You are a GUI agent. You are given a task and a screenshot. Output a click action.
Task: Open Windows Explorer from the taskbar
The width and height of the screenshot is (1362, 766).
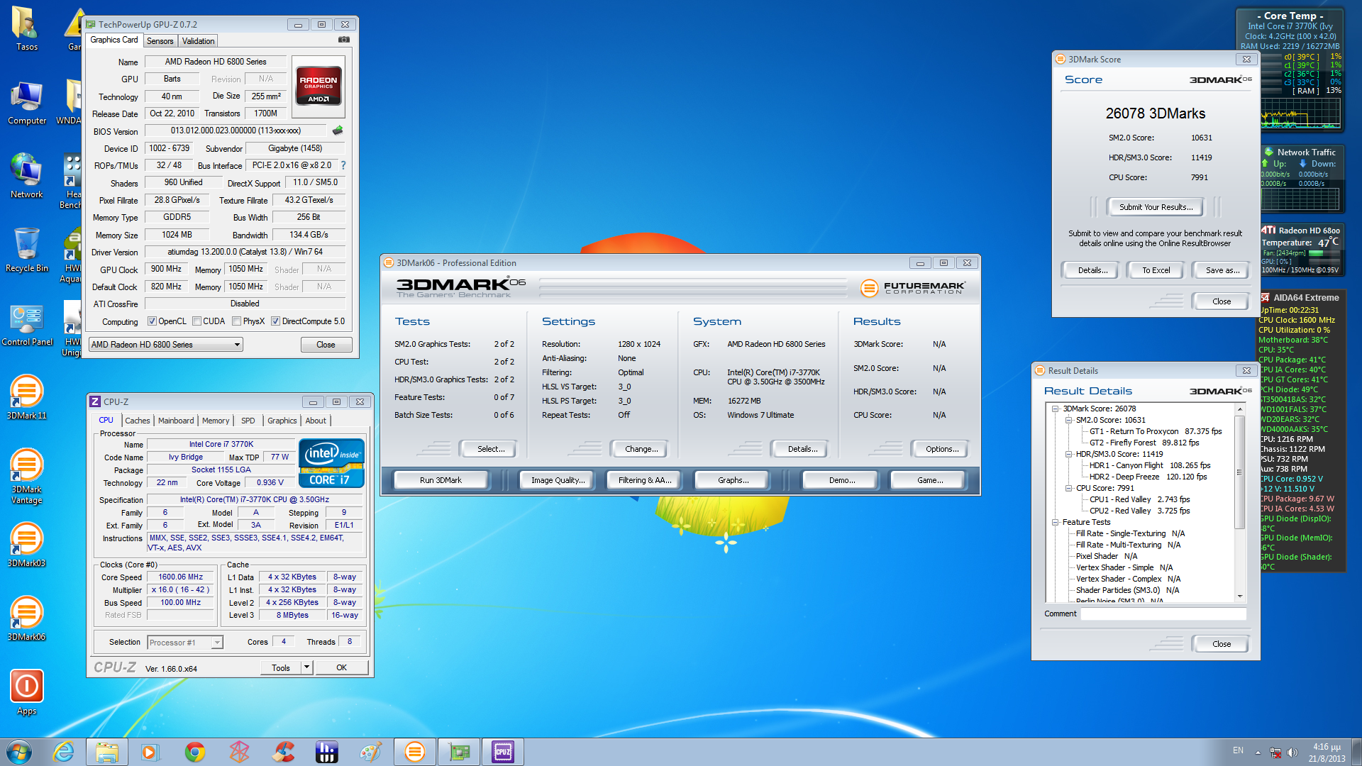[x=107, y=752]
